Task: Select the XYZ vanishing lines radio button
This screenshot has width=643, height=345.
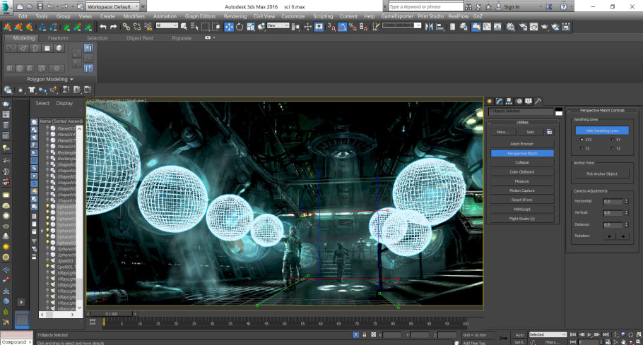Action: (x=582, y=140)
